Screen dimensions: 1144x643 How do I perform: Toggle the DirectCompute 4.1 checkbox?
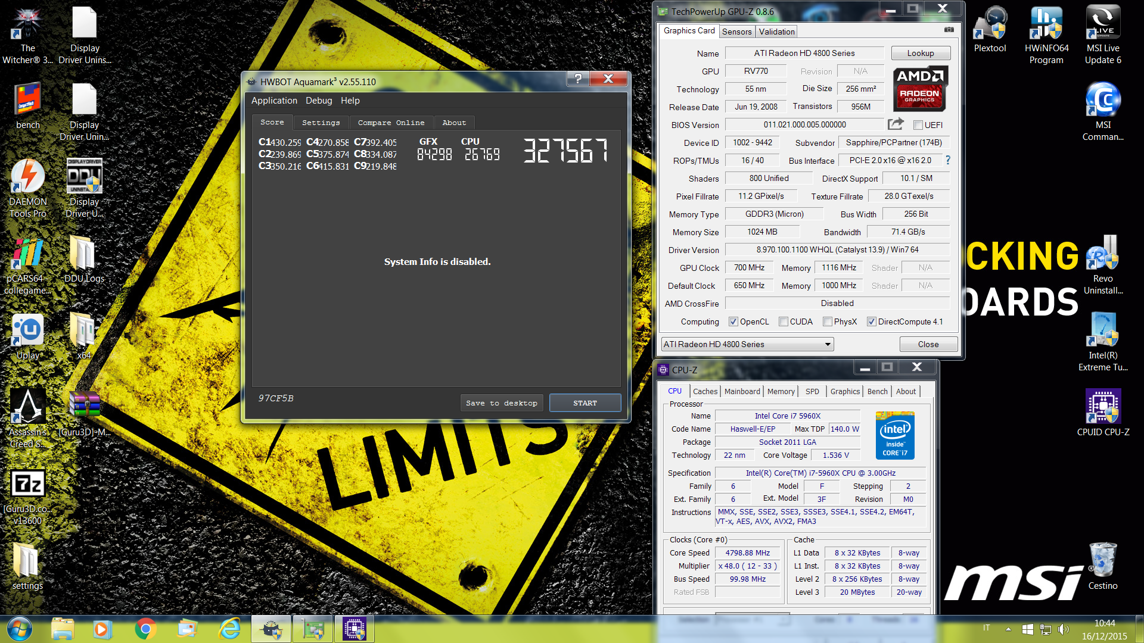pos(872,321)
